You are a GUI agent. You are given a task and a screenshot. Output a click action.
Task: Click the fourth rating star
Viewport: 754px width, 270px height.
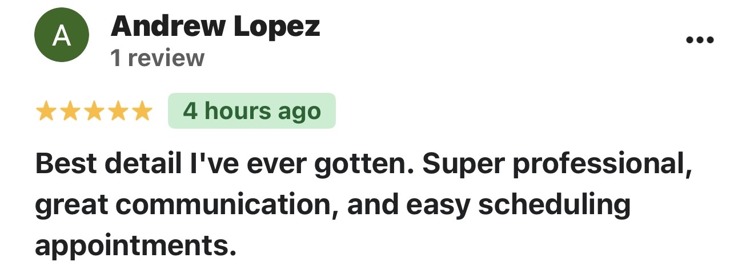pos(118,112)
